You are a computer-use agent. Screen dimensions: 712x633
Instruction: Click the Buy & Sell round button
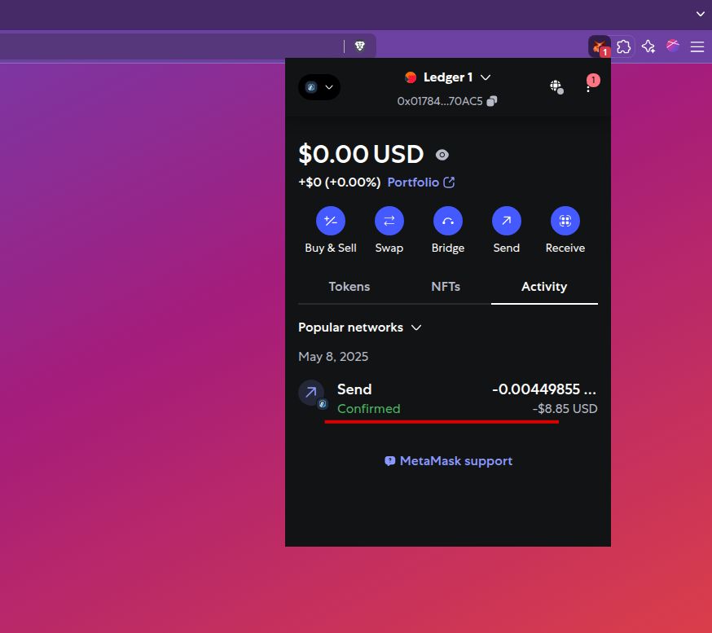coord(331,221)
